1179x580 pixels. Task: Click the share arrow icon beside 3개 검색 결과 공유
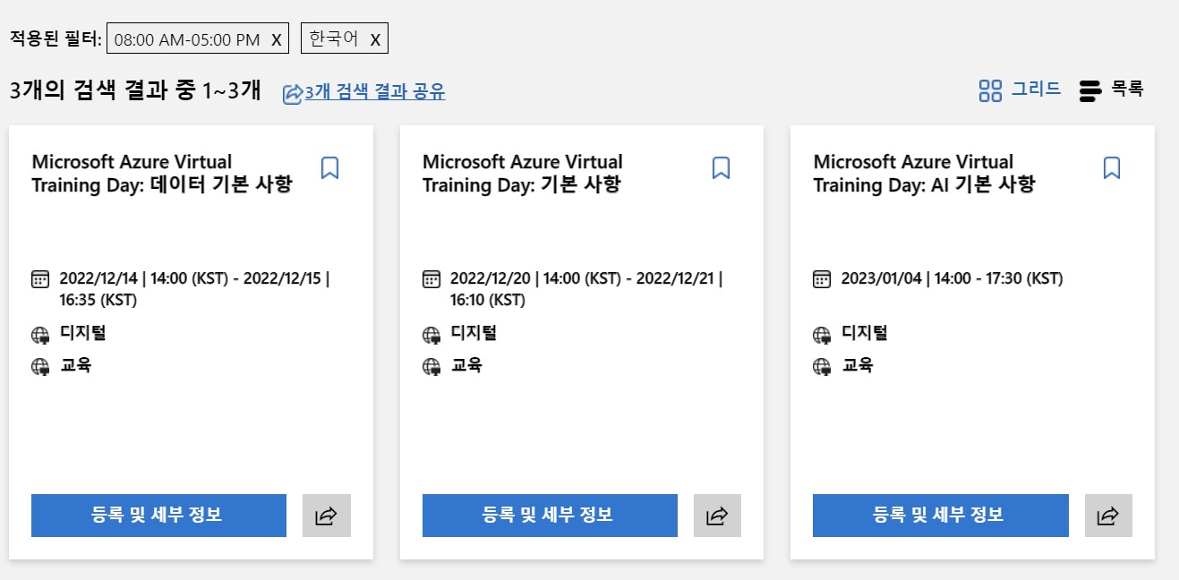(x=293, y=94)
